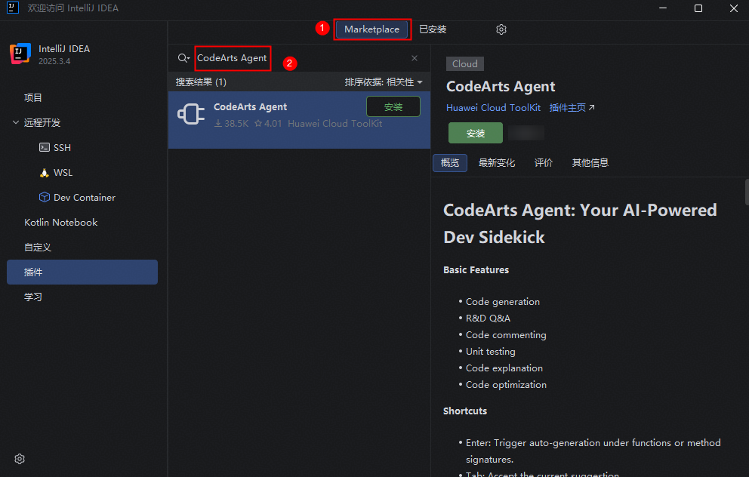Click the IntelliJ IDEA logo in sidebar

point(20,54)
